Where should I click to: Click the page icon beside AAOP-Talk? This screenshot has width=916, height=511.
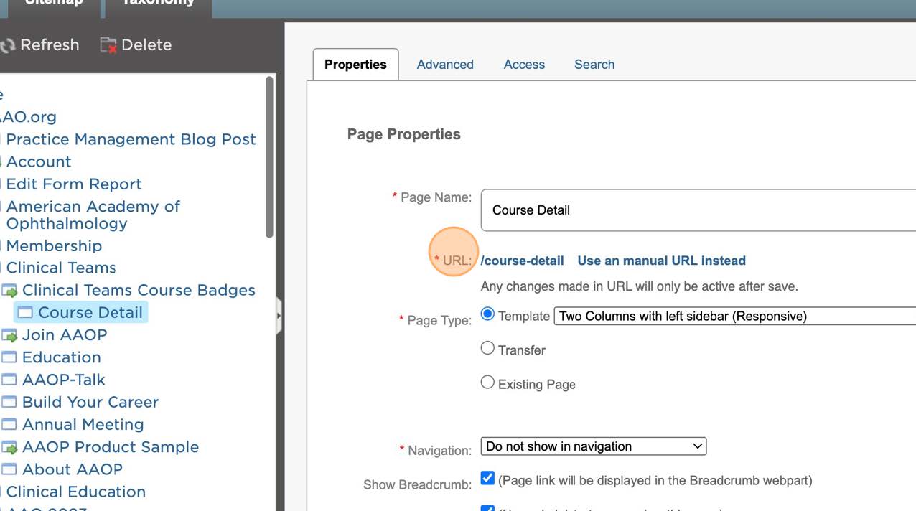pyautogui.click(x=9, y=380)
